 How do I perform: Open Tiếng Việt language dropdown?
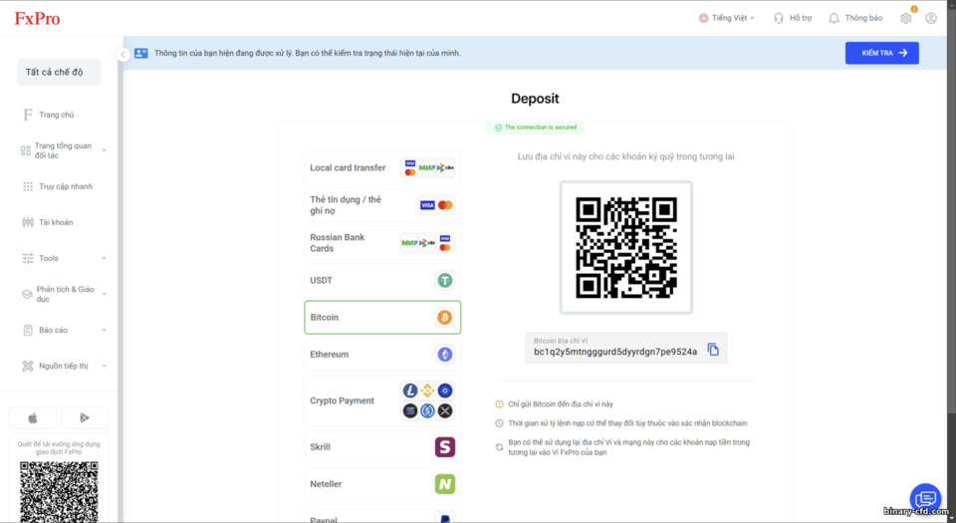click(x=727, y=18)
